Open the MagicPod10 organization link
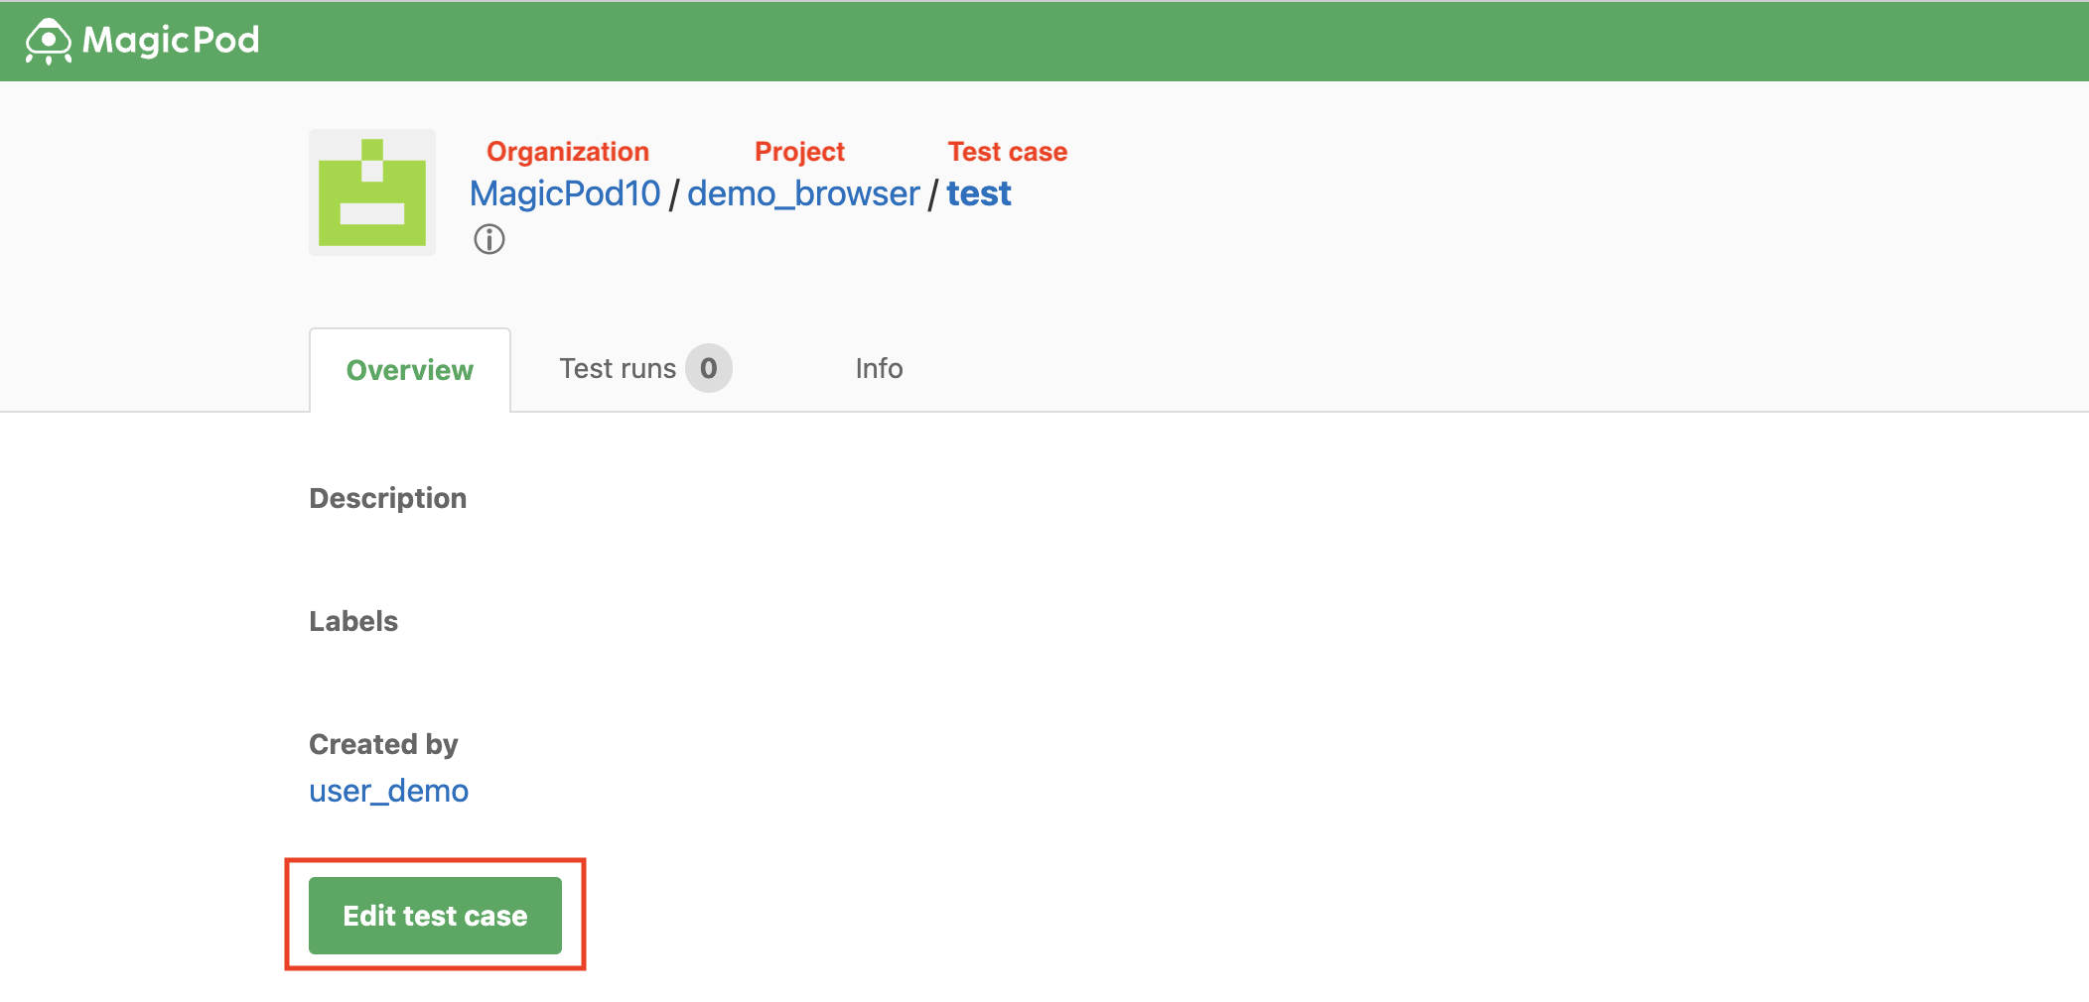This screenshot has width=2089, height=1002. (x=565, y=193)
